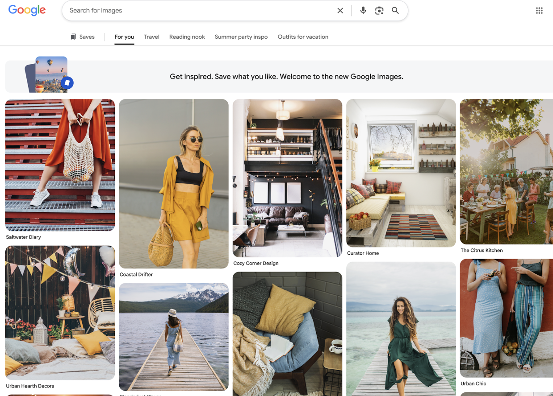This screenshot has width=553, height=396.
Task: Open the Coastal Drifter yellow outfit image
Action: point(174,184)
